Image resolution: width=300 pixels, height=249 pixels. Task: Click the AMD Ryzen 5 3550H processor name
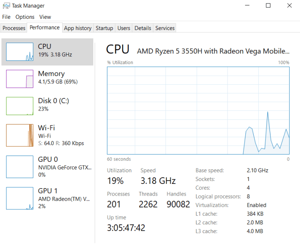(213, 51)
